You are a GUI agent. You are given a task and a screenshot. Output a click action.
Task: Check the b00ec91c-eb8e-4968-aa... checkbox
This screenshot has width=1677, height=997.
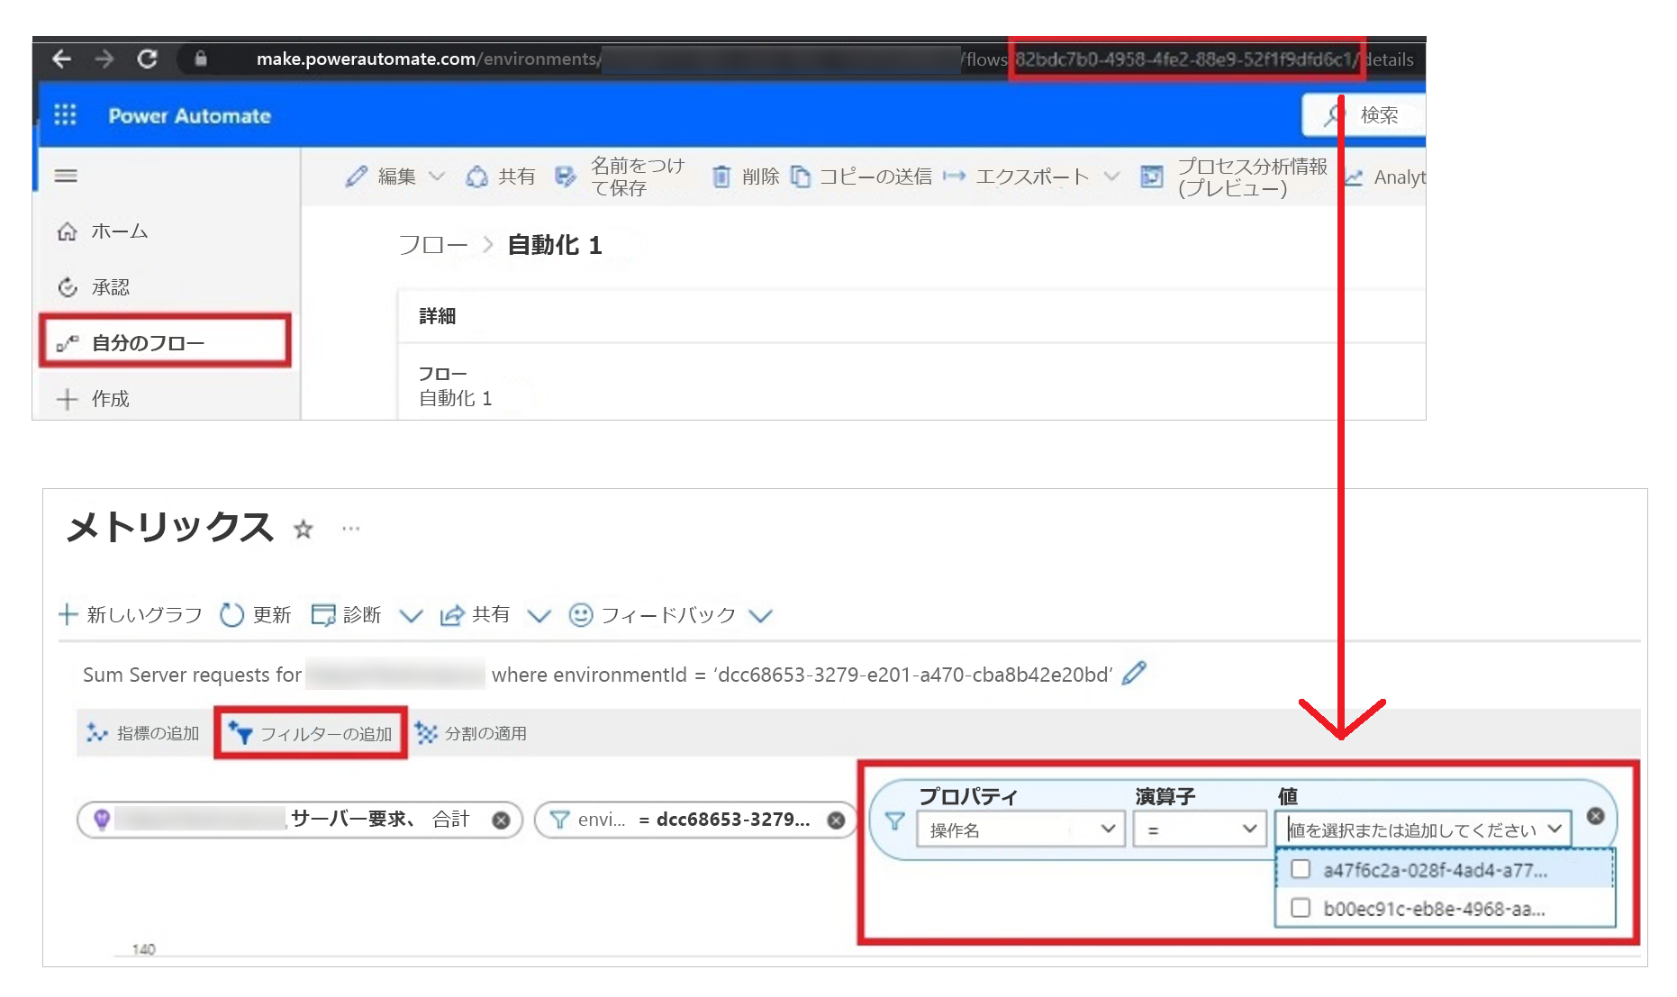[1301, 908]
